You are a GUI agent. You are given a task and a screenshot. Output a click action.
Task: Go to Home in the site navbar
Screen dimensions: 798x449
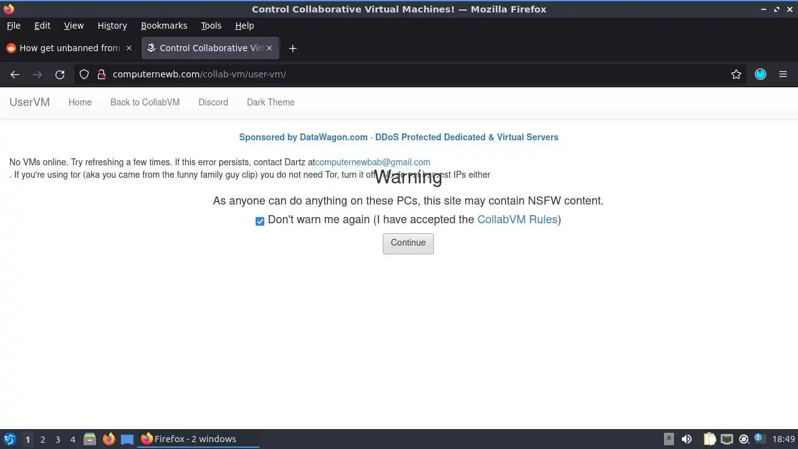(80, 102)
